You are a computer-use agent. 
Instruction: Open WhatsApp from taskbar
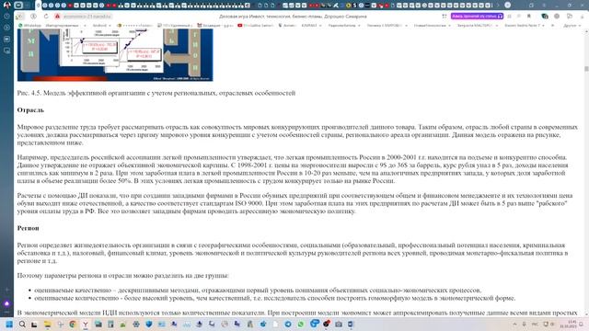point(301,325)
